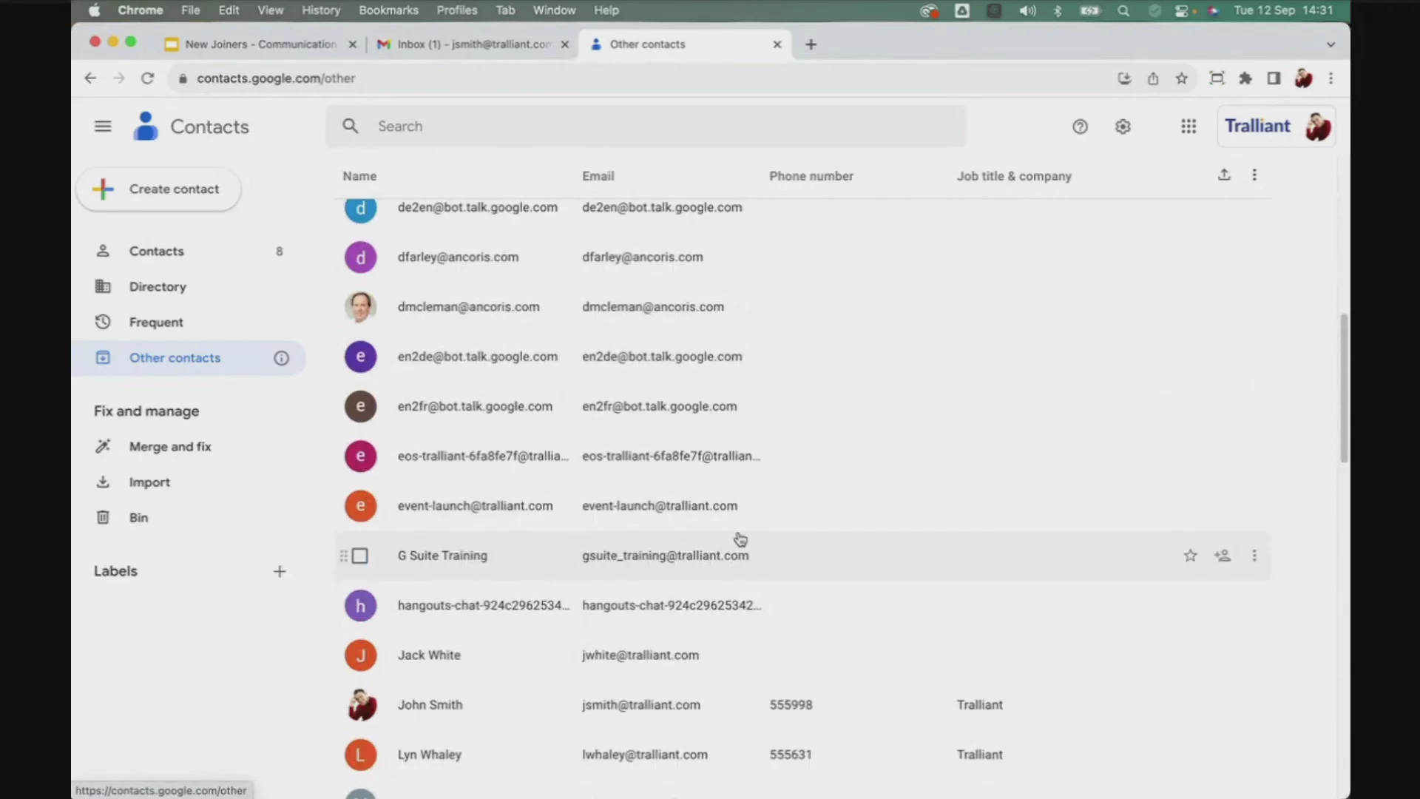The image size is (1420, 799).
Task: Go back with browser back arrow
Action: click(x=90, y=78)
